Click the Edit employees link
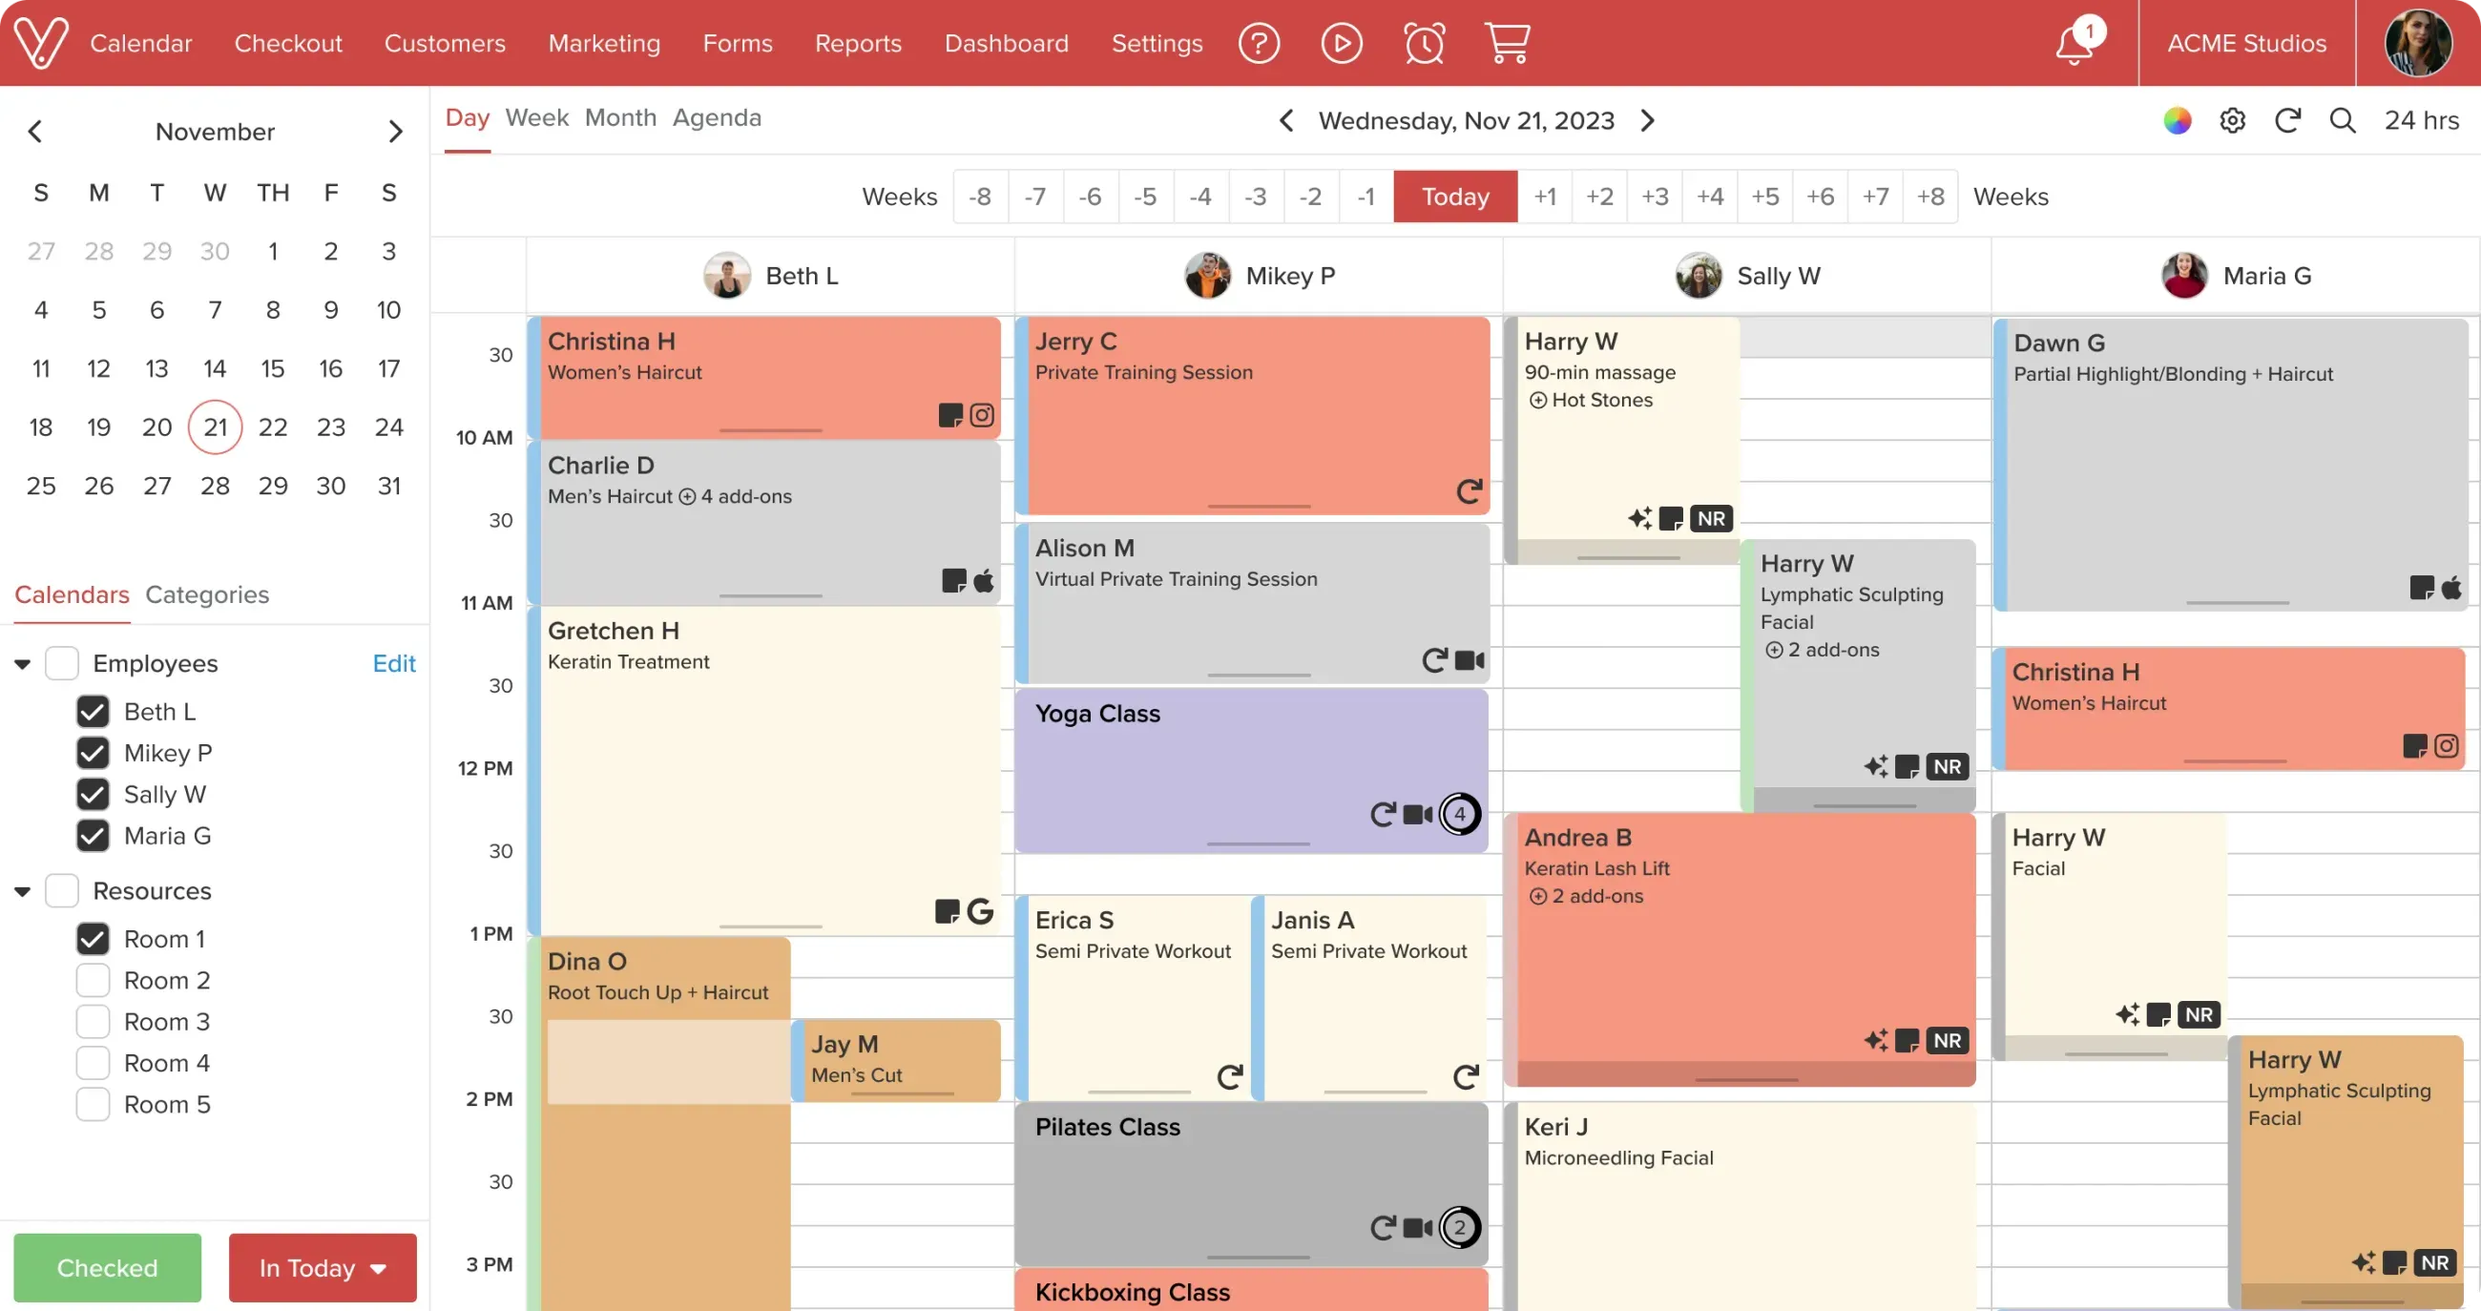The image size is (2481, 1311). click(x=393, y=664)
